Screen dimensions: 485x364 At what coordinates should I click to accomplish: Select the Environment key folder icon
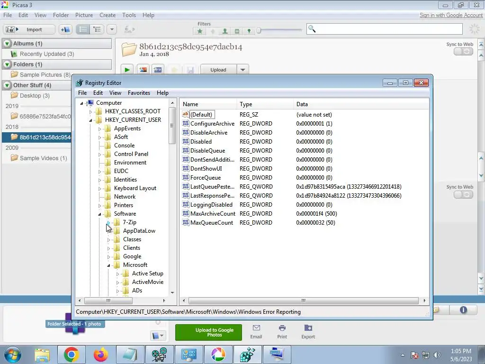tap(108, 163)
